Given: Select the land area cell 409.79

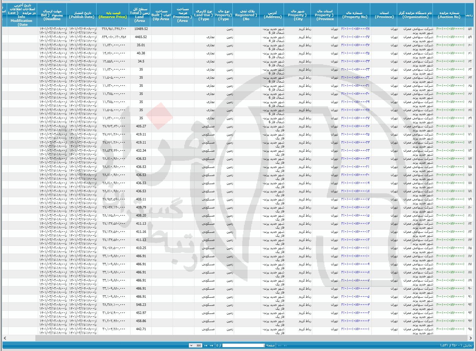Looking at the screenshot, I should 141,207.
